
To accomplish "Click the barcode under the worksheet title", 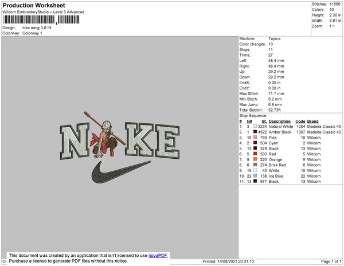I will (41, 19).
